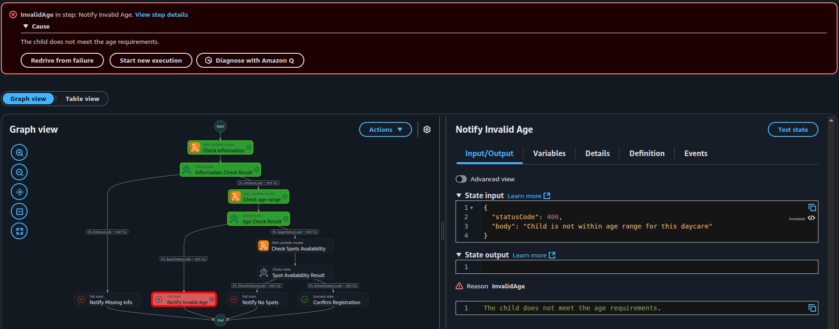Center the graph with the target icon
839x329 pixels.
coord(19,192)
